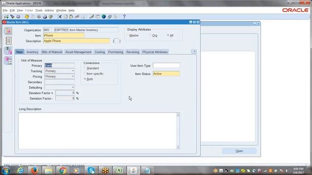The height and width of the screenshot is (175, 312).
Task: Switch to the Asset Management tab
Action: pyautogui.click(x=78, y=52)
